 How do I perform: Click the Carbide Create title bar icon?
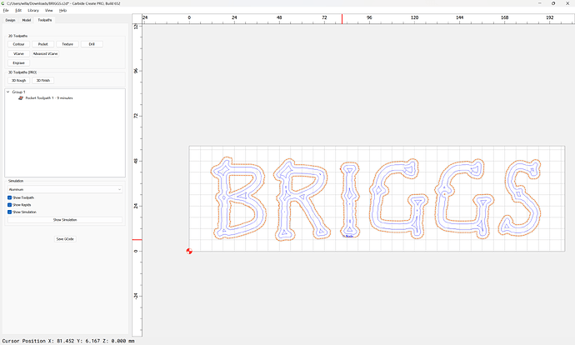(3, 3)
